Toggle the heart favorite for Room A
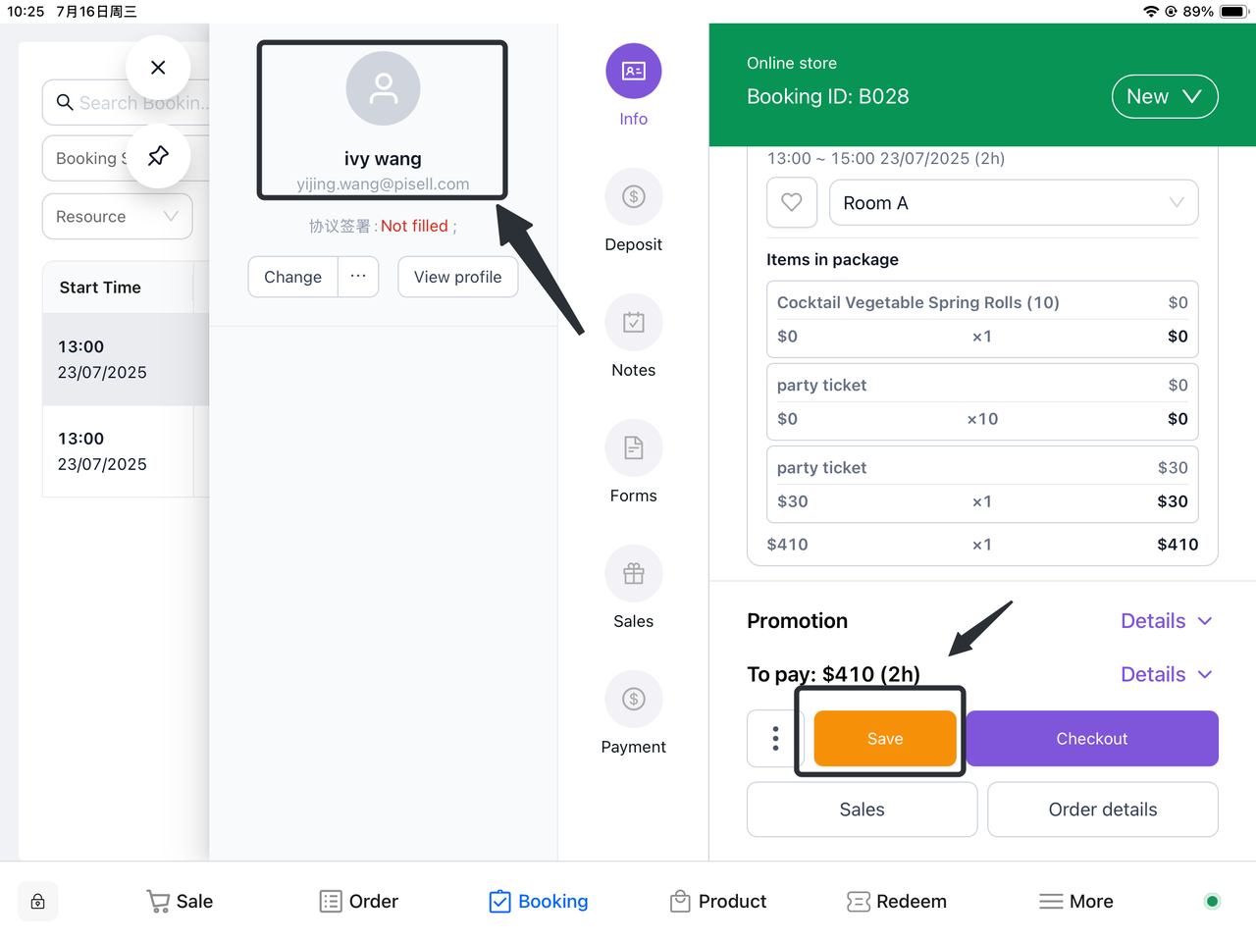The height and width of the screenshot is (942, 1256). [x=792, y=203]
